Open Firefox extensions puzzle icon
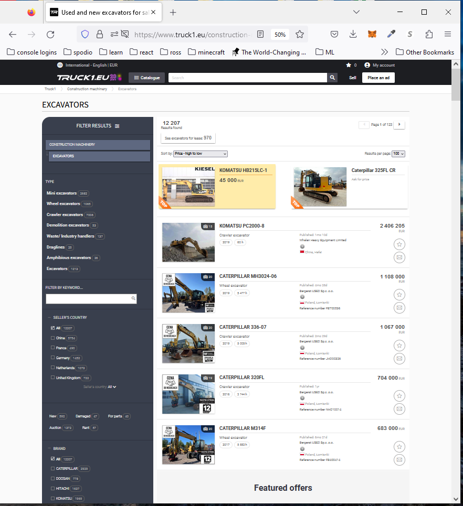 pyautogui.click(x=429, y=34)
